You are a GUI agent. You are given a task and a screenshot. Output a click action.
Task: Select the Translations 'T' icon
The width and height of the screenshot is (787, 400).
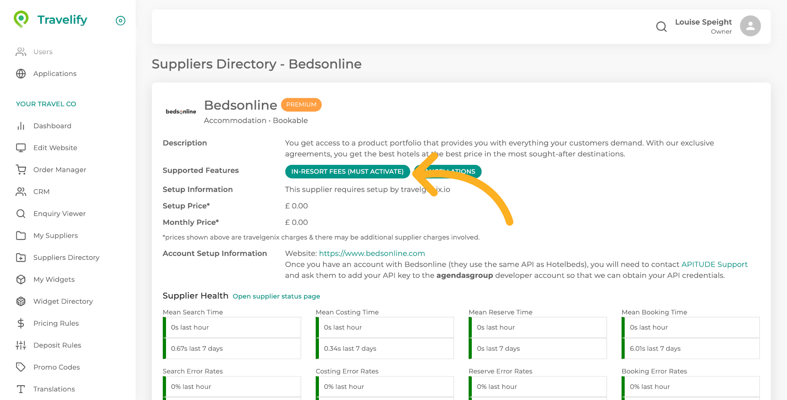21,389
